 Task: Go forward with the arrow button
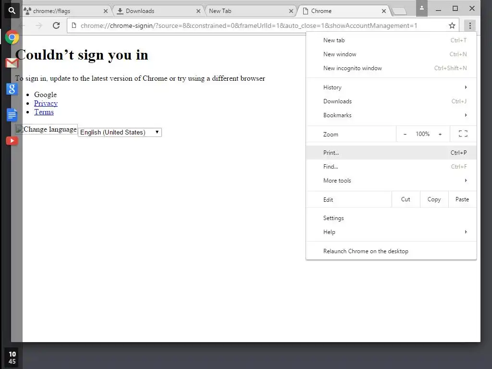click(x=39, y=25)
